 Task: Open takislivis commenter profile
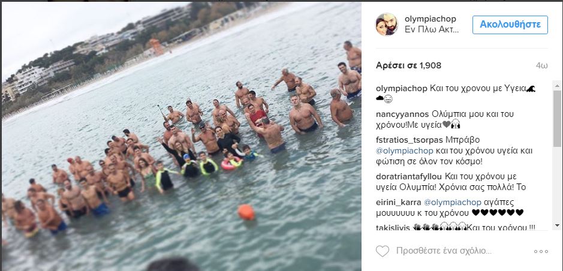(393, 228)
